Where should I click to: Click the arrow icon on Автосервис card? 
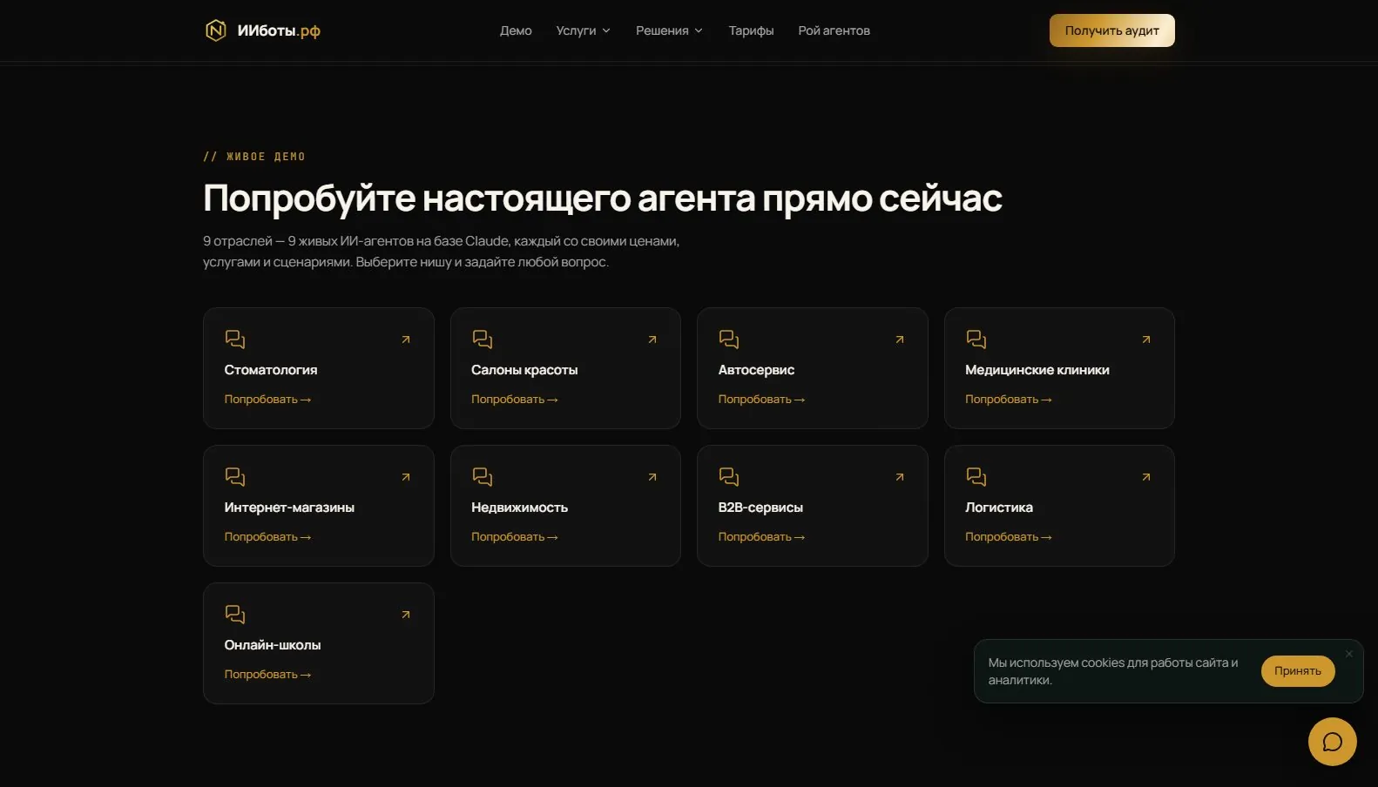(900, 340)
